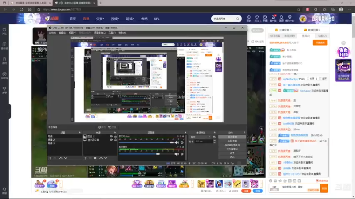Image resolution: width=355 pixels, height=199 pixels.
Task: Add a new source with plus icon
Action: click(85, 158)
